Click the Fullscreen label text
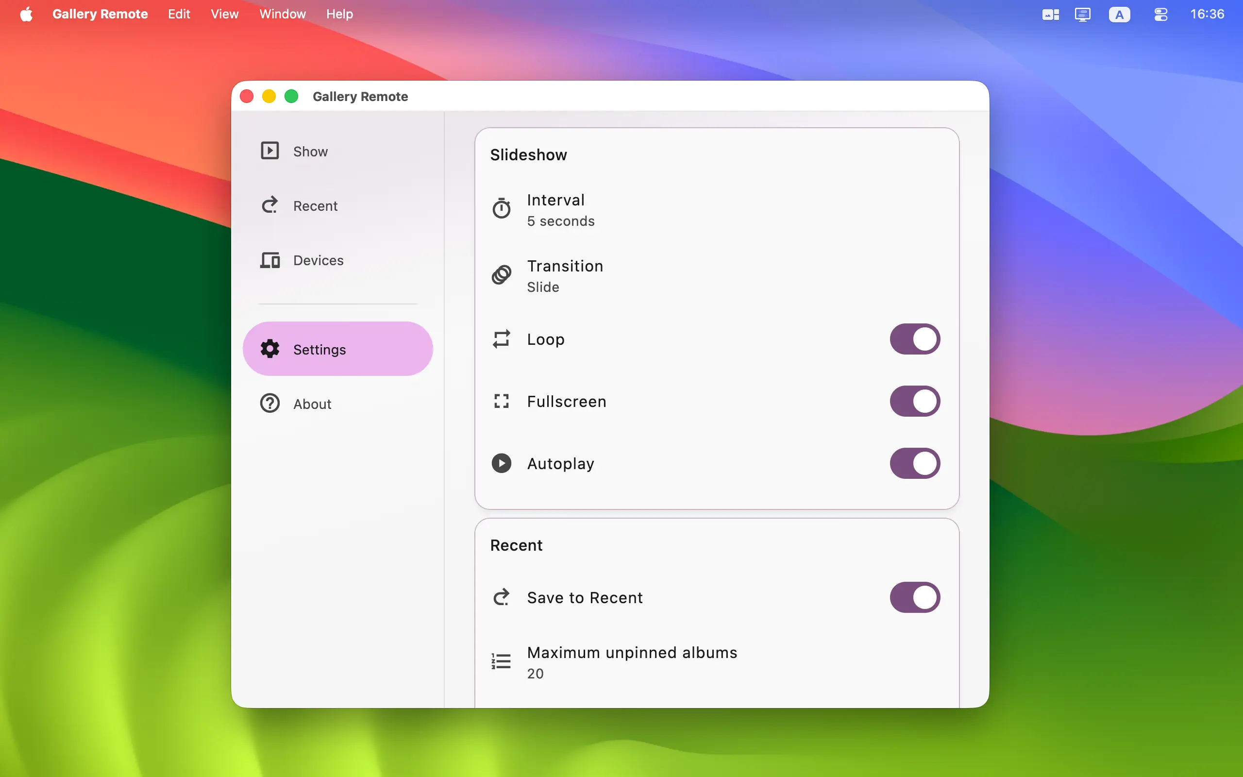The width and height of the screenshot is (1243, 777). pos(567,401)
